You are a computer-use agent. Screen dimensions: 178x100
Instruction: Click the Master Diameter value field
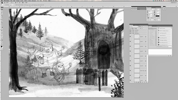click(170, 46)
